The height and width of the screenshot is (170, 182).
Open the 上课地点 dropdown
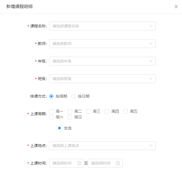(102, 146)
